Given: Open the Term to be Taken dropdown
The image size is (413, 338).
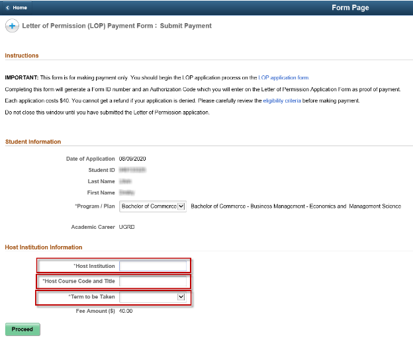Looking at the screenshot, I should click(x=153, y=297).
